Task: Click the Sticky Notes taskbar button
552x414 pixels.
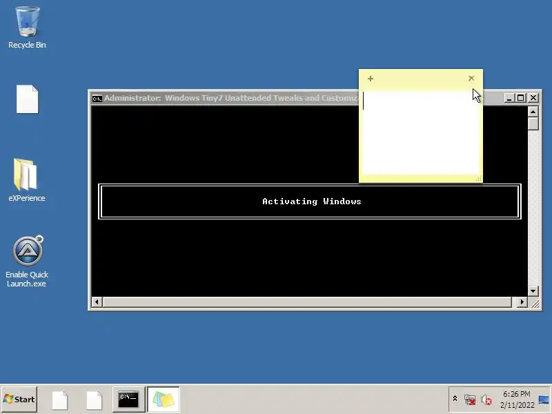Action: click(x=164, y=400)
